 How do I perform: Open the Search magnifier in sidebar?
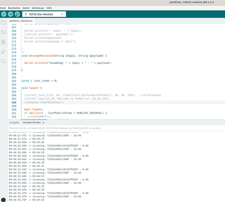point(3,61)
